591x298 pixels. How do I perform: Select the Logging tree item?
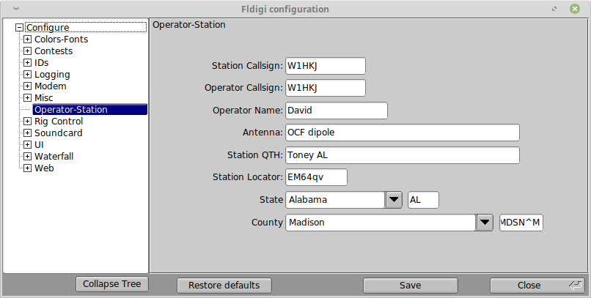point(52,75)
